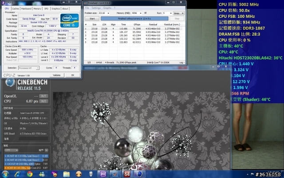Click the LinX title bar icon
The image size is (284, 178).
85,3
